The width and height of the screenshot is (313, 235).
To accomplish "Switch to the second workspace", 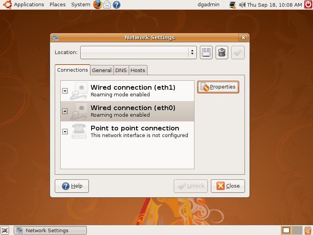I will [297, 230].
